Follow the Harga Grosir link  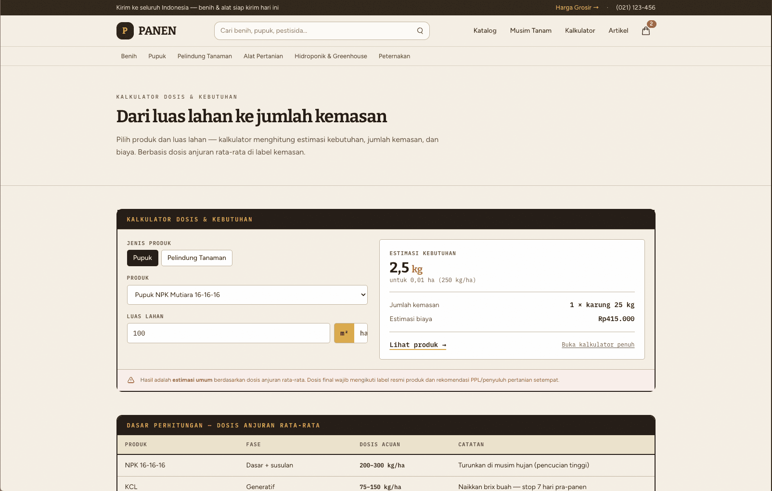click(x=577, y=8)
